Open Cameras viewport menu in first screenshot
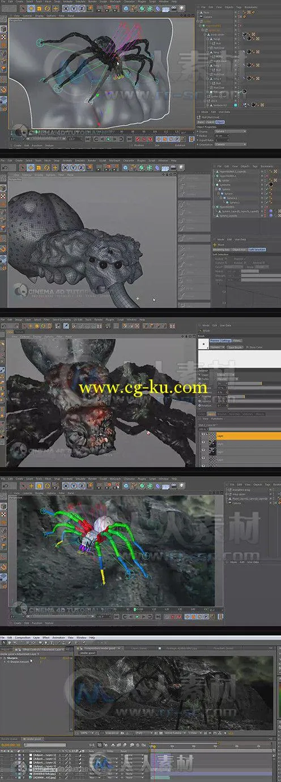281x782 pixels. tap(28, 15)
